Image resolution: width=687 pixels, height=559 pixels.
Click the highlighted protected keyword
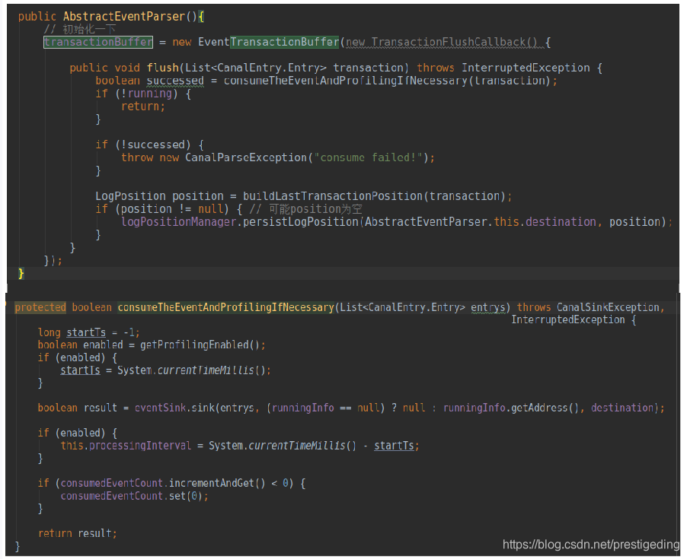tap(40, 307)
